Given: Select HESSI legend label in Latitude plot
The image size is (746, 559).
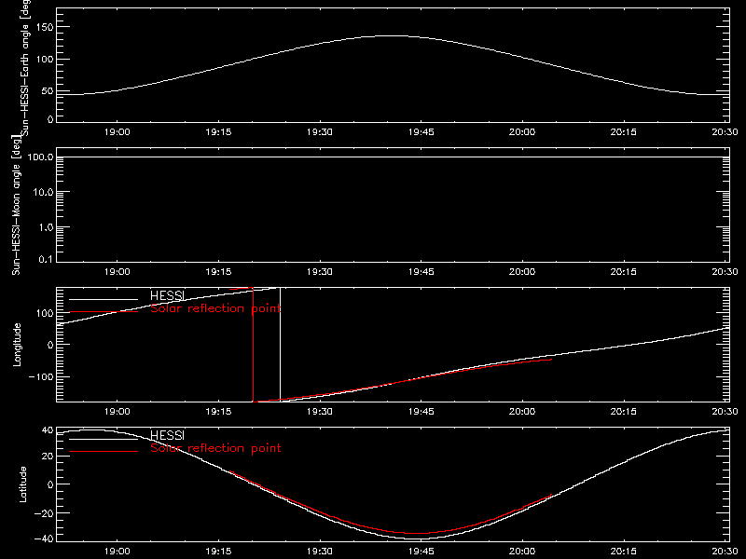Looking at the screenshot, I should click(x=167, y=435).
